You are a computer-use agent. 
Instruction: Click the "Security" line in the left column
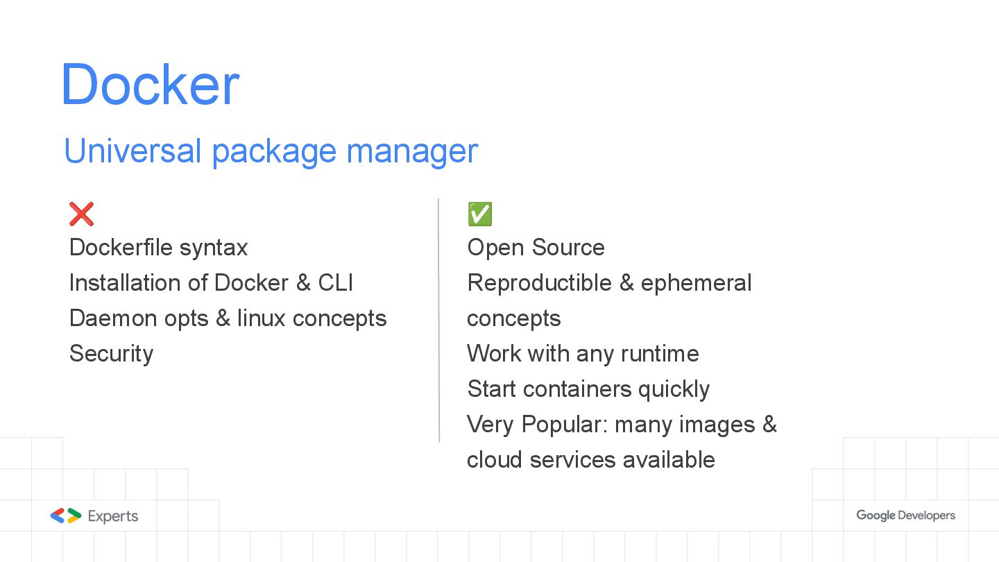pyautogui.click(x=111, y=354)
